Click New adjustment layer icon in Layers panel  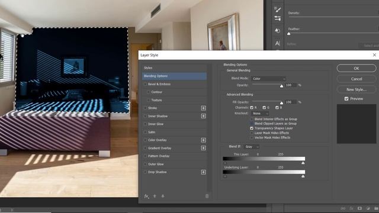pos(368,208)
